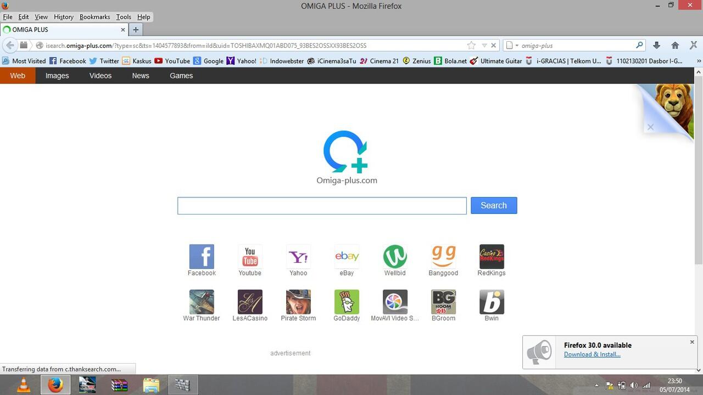Launch the War Thunder shortcut icon
Screen dimensions: 703x395
(201, 301)
